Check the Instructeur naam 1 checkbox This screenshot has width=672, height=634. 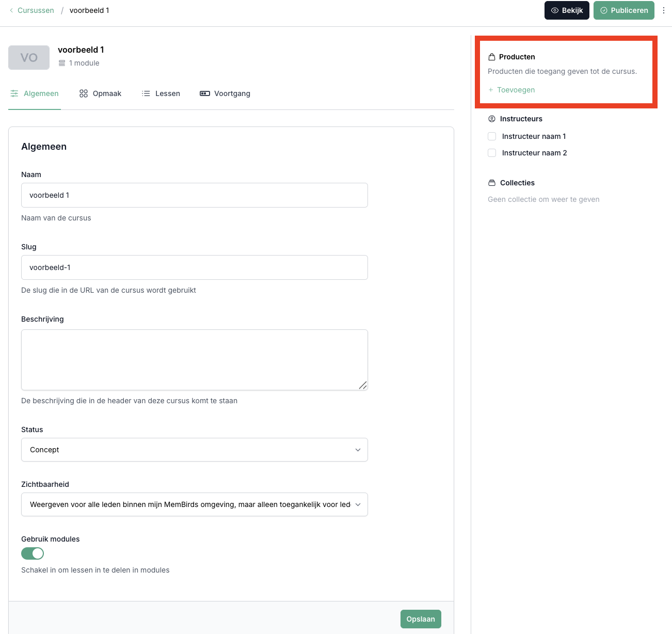click(x=492, y=136)
